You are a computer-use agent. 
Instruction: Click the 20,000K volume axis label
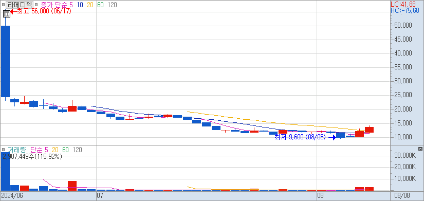coord(405,167)
